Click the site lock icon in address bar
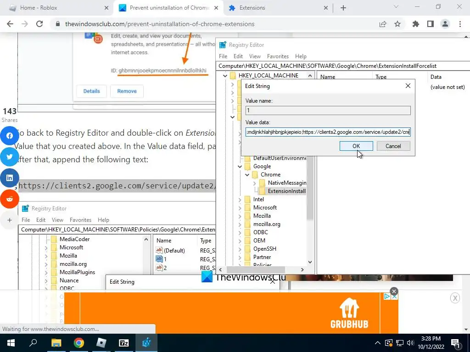This screenshot has height=352, width=470. [58, 24]
